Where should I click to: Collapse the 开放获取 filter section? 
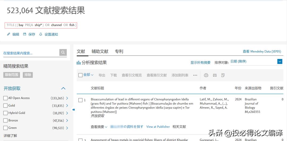coord(63,88)
